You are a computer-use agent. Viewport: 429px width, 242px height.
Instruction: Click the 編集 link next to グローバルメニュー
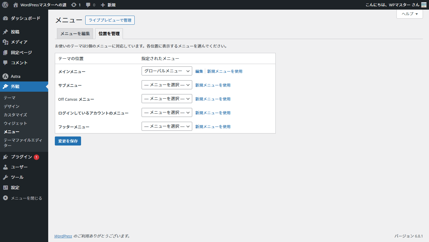point(199,71)
